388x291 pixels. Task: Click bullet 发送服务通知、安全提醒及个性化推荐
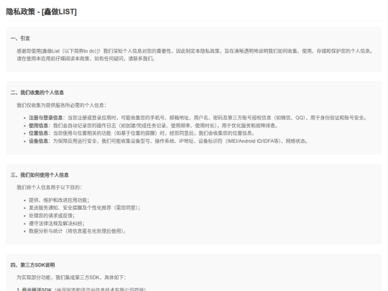point(84,208)
